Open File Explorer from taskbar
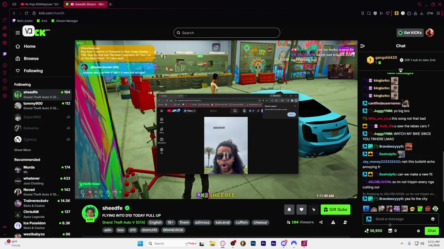This screenshot has width=444, height=249. (212, 243)
